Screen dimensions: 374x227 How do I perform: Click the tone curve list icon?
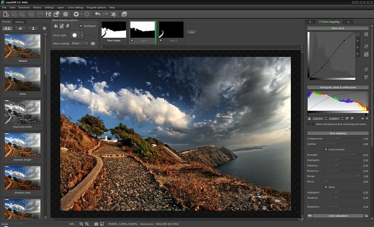pyautogui.click(x=366, y=35)
